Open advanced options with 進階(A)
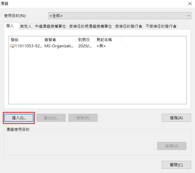 176,118
